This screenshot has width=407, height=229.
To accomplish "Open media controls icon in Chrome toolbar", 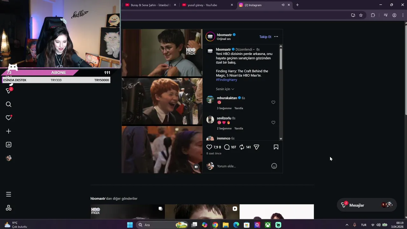I will point(386,15).
